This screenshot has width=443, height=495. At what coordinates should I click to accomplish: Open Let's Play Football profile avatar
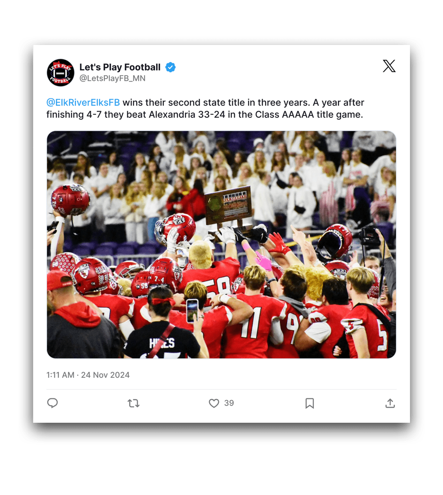click(x=60, y=73)
